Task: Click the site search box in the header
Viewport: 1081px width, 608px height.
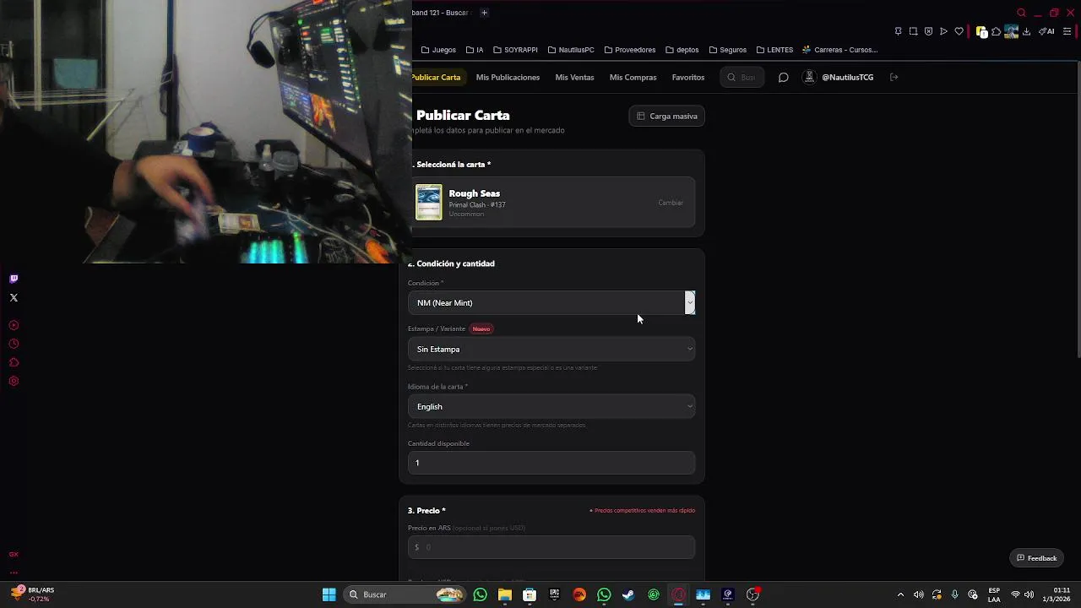Action: [742, 77]
